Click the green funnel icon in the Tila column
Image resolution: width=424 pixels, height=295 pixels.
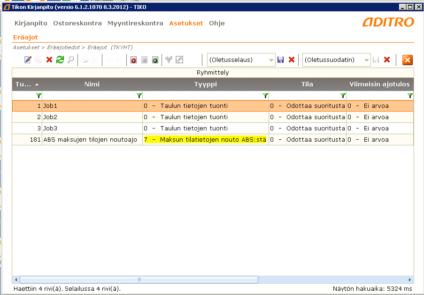click(x=343, y=96)
